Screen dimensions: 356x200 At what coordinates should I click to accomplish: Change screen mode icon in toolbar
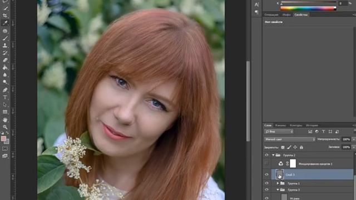[5, 156]
